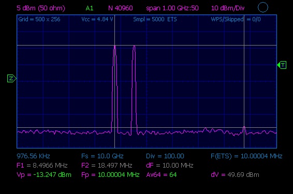Click the small noise-floor peak on the right cursor
This screenshot has height=194, width=293.
tap(244, 130)
